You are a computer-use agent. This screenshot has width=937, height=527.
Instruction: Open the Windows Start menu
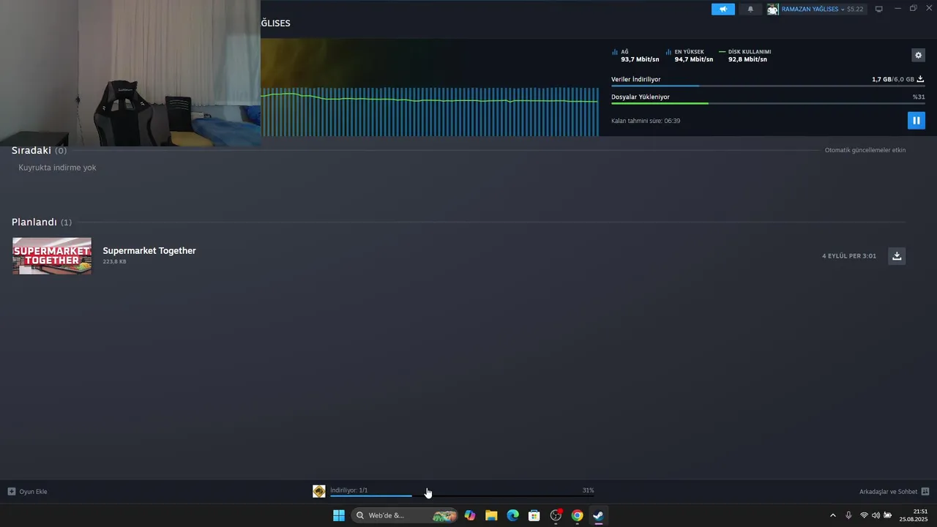tap(339, 515)
